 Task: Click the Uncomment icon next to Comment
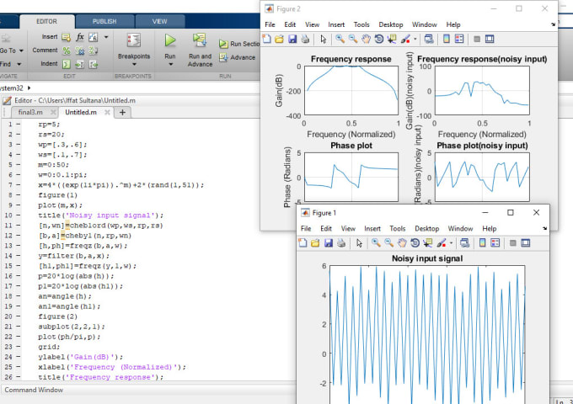click(80, 50)
